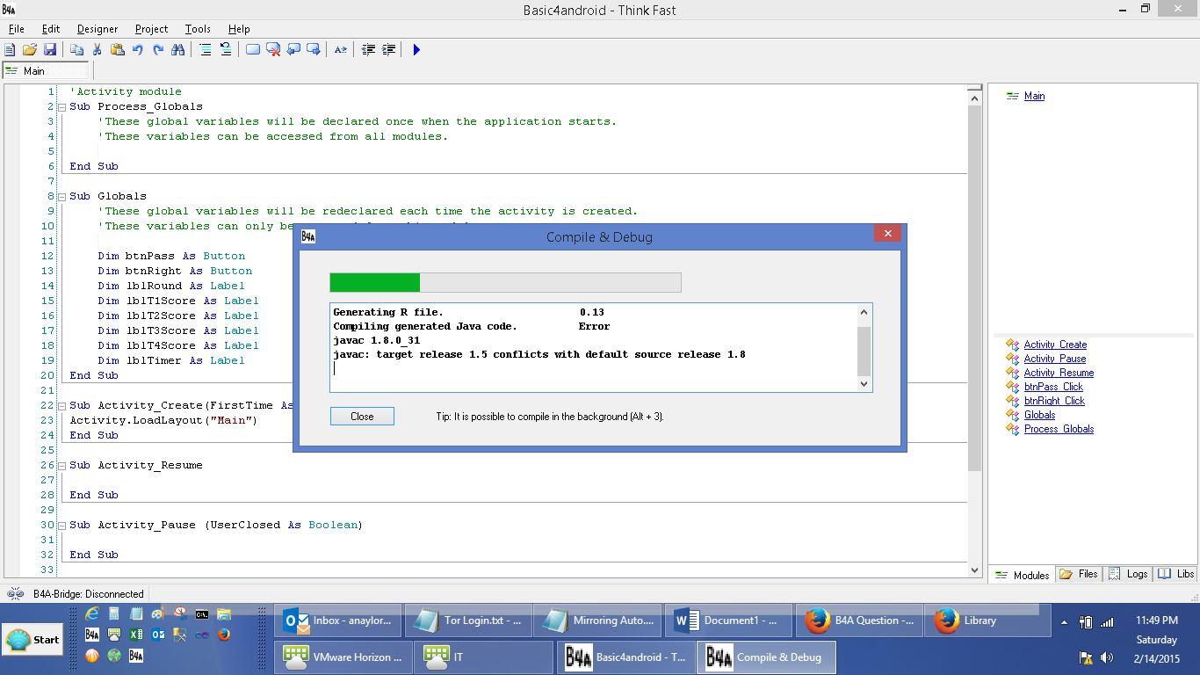Viewport: 1200px width, 675px height.
Task: Click the Cut scissors icon
Action: tap(97, 50)
